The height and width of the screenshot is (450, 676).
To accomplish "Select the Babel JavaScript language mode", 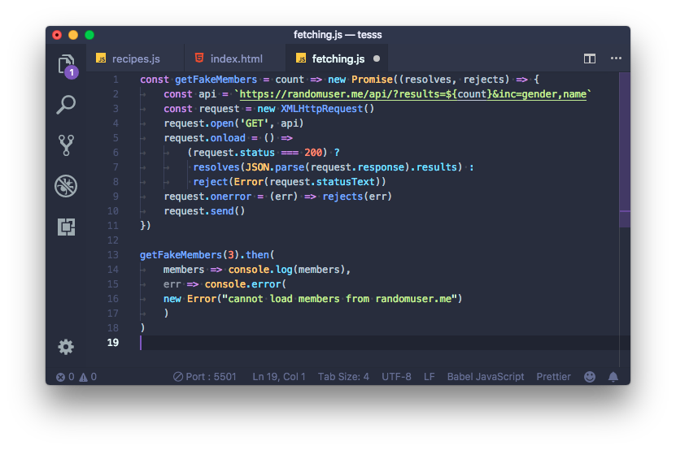I will pos(486,377).
